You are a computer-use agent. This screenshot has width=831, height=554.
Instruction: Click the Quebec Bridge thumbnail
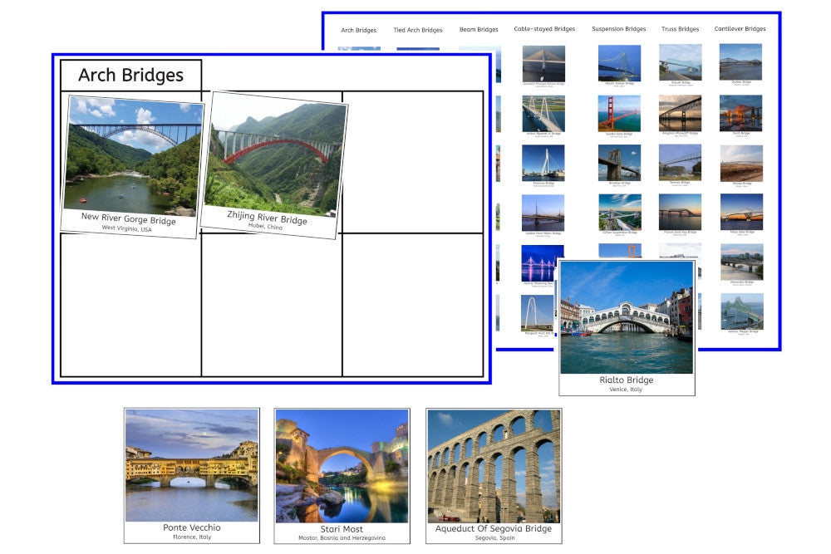point(740,63)
